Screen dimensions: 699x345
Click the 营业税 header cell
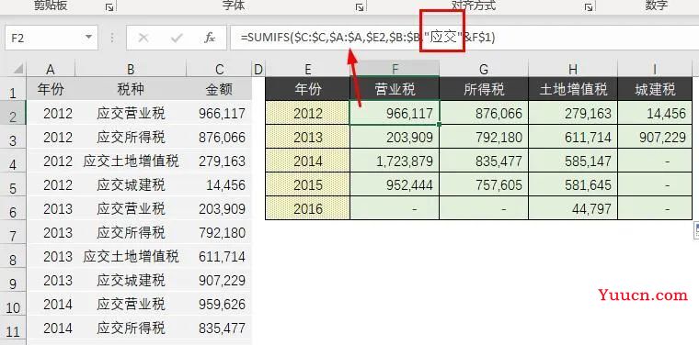point(395,89)
